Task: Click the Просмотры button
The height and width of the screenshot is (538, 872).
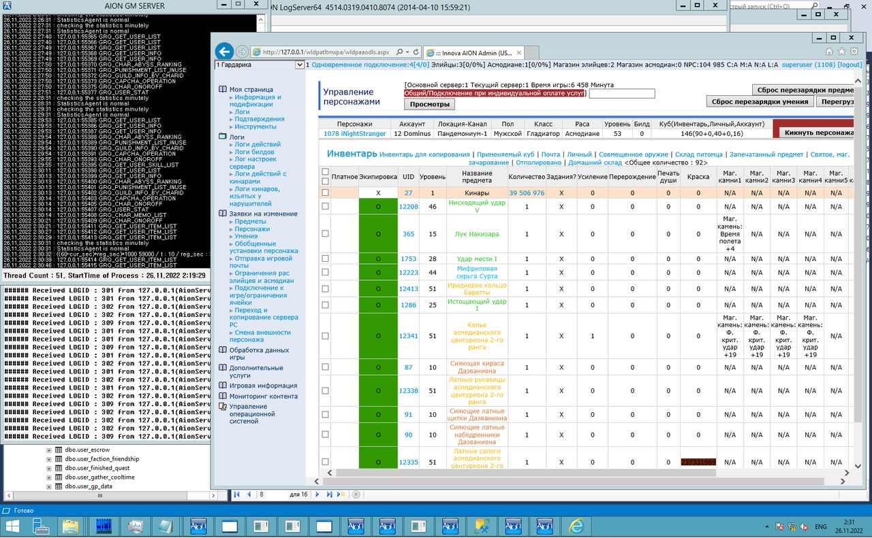Action: [x=429, y=105]
